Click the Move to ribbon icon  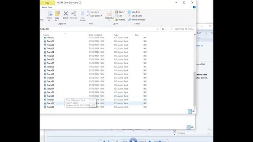(50, 16)
